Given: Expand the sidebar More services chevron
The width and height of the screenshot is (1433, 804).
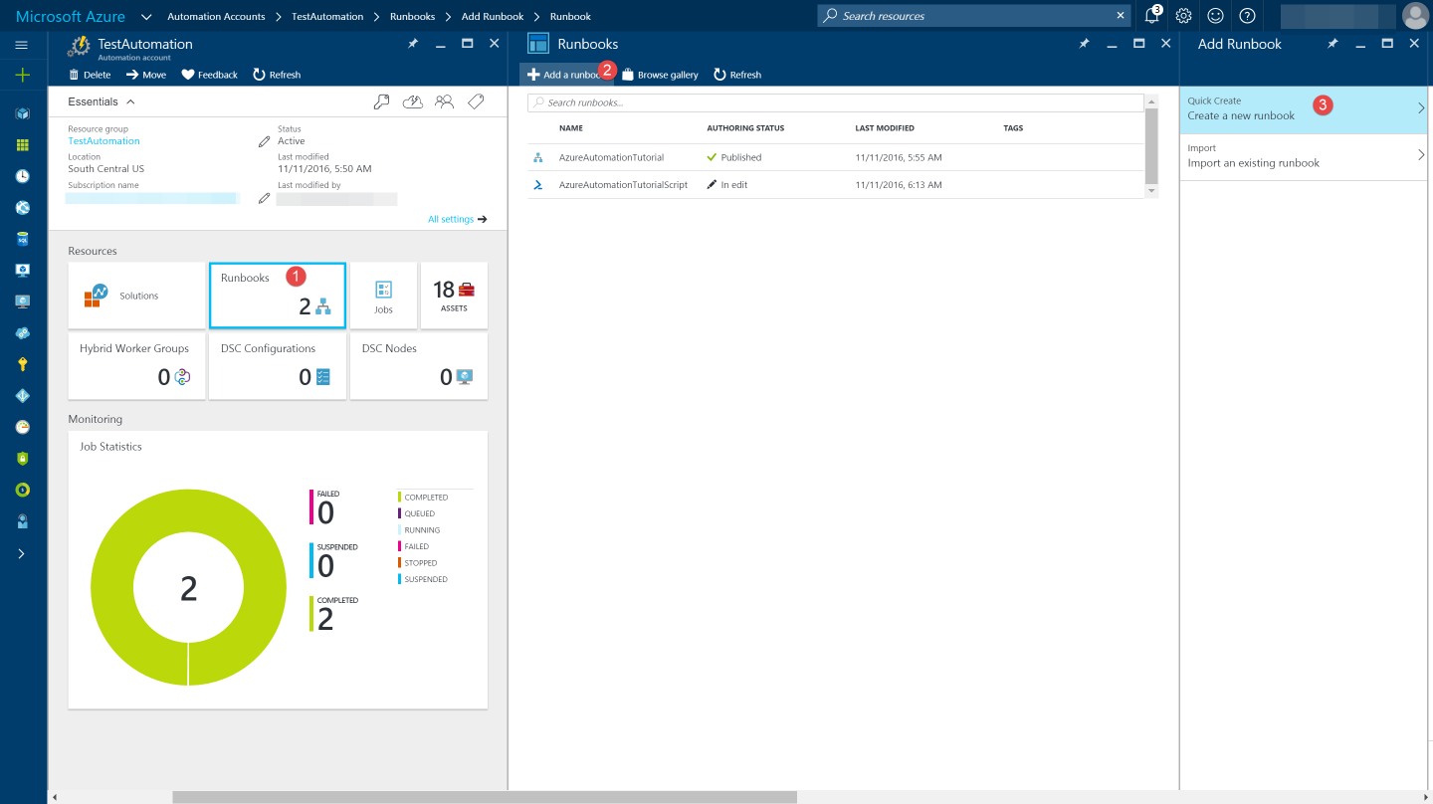Looking at the screenshot, I should tap(22, 553).
